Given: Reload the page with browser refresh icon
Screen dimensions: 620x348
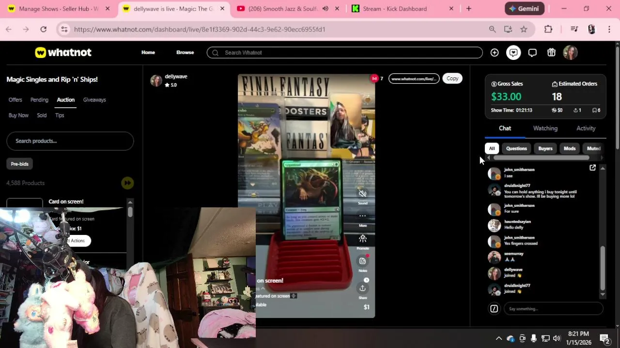Looking at the screenshot, I should (x=43, y=29).
